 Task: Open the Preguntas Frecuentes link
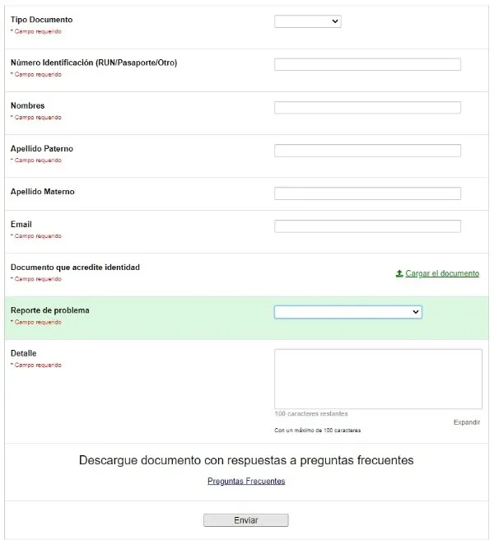click(246, 481)
